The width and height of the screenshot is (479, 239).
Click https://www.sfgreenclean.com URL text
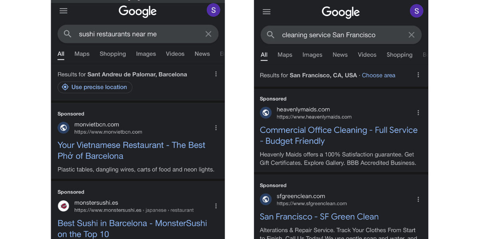pyautogui.click(x=312, y=203)
